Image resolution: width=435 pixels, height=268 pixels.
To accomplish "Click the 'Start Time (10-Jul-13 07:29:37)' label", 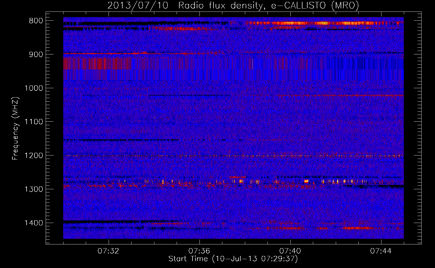I will (233, 259).
